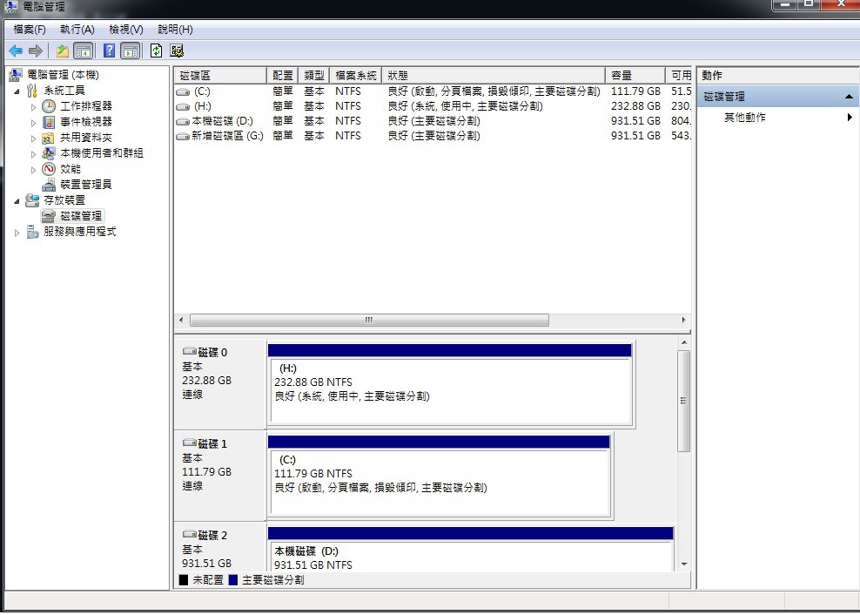This screenshot has height=615, width=860.
Task: Expand the 共用資料夾 tree node
Action: pos(33,139)
